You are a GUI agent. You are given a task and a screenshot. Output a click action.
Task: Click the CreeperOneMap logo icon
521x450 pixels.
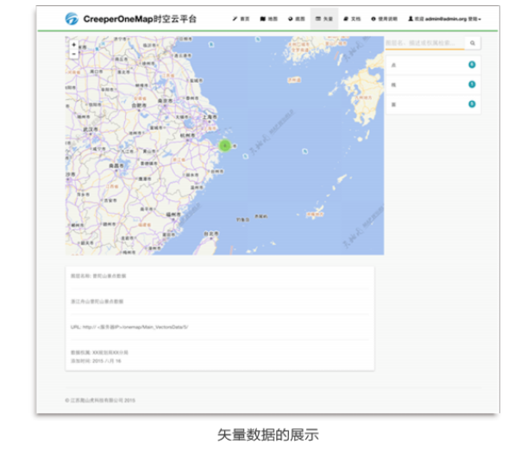click(72, 18)
